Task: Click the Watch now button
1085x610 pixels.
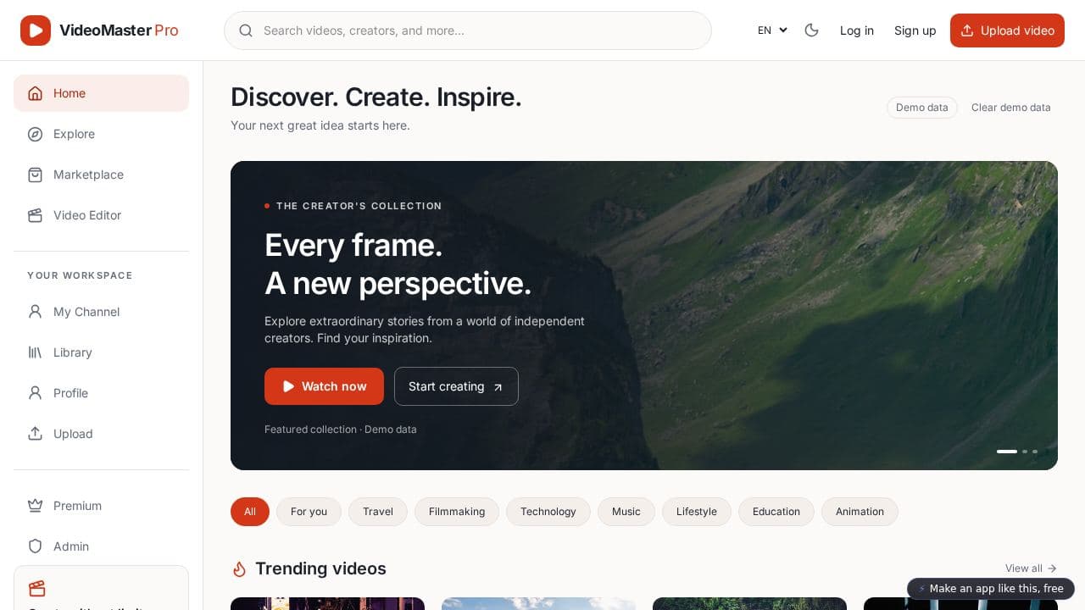Action: pos(324,386)
